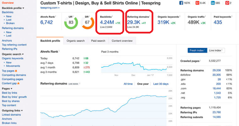Open Anchors under Backlink profile
Image resolution: width=239 pixels, height=126 pixels.
7,40
